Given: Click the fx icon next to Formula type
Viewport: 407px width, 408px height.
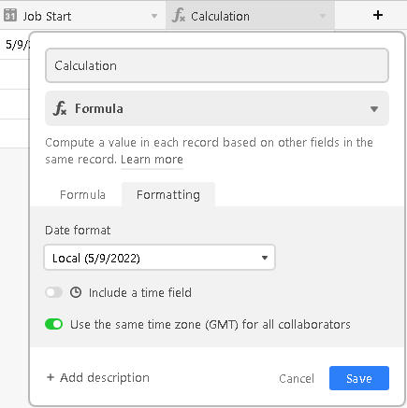Looking at the screenshot, I should [x=60, y=108].
